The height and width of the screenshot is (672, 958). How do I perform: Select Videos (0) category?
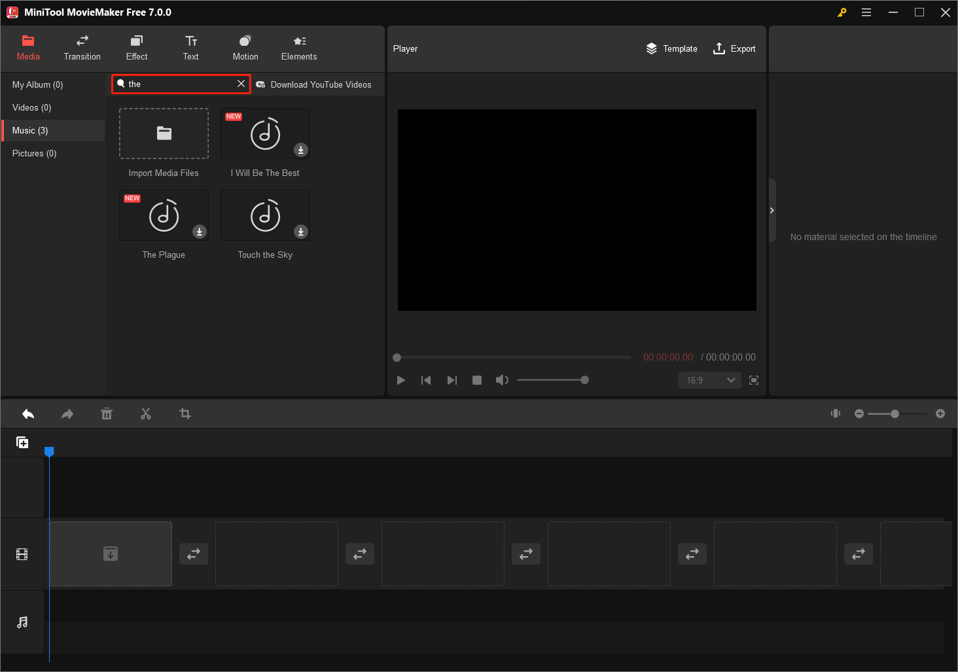53,107
